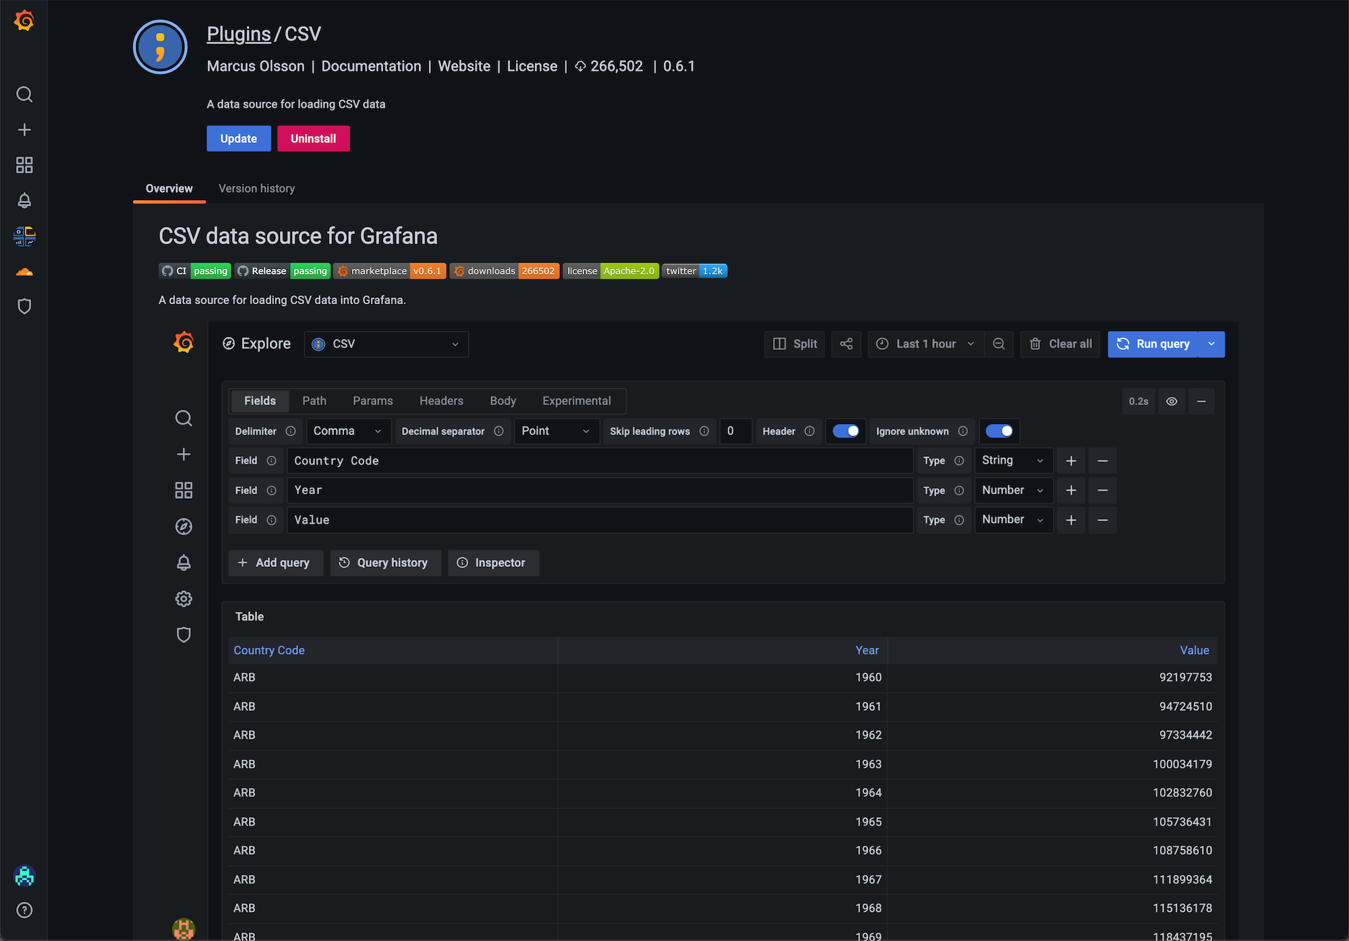
Task: Open the Documentation link
Action: [371, 66]
